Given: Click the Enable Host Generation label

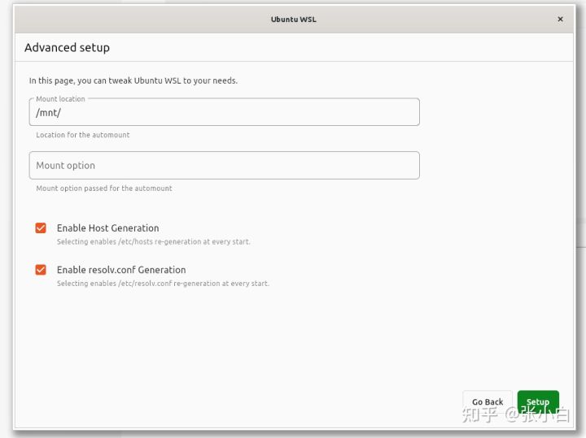Looking at the screenshot, I should (x=108, y=228).
